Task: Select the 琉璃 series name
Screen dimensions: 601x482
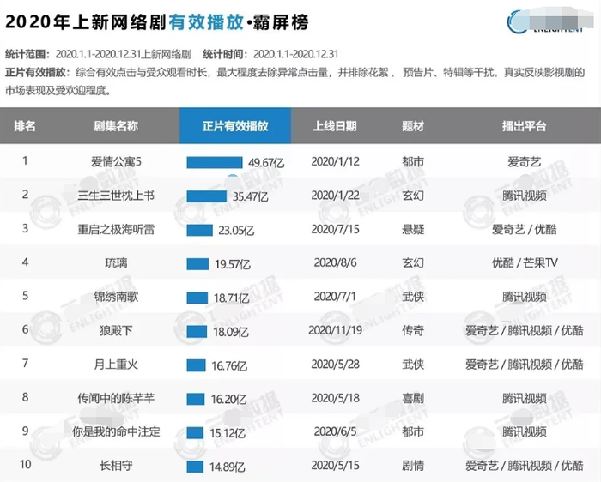Action: 115,262
